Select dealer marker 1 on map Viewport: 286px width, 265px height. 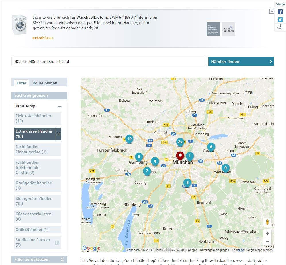tap(190, 156)
